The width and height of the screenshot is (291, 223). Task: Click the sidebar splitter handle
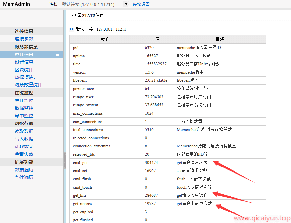[x=65, y=160]
